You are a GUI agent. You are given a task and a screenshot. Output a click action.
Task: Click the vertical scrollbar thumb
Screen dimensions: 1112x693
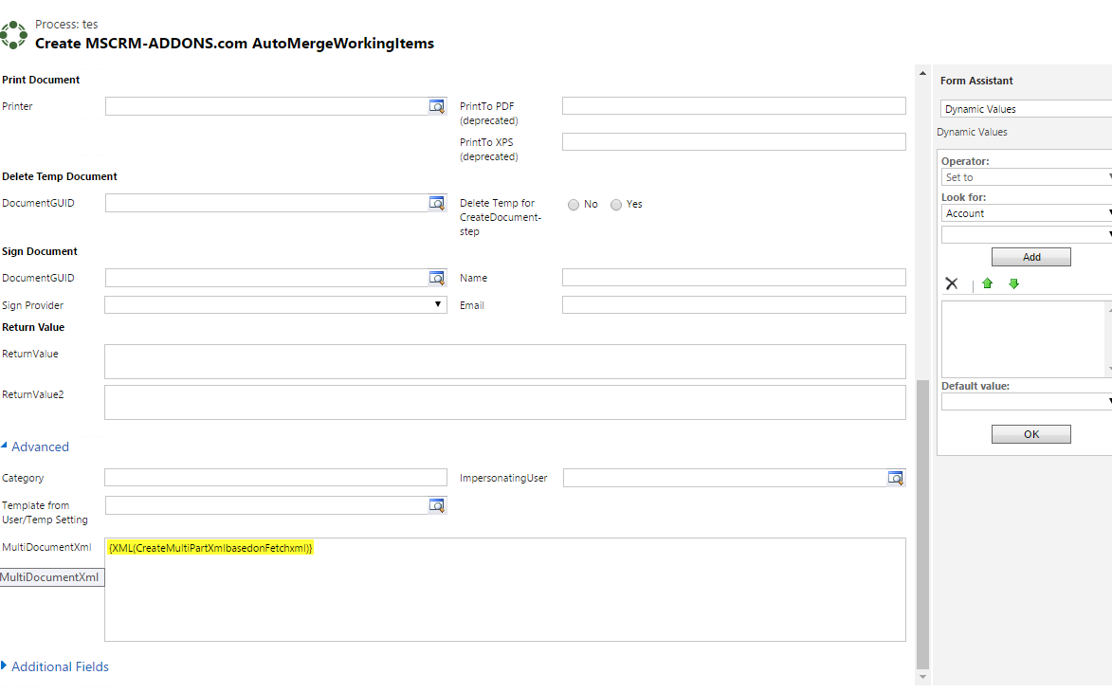[922, 525]
